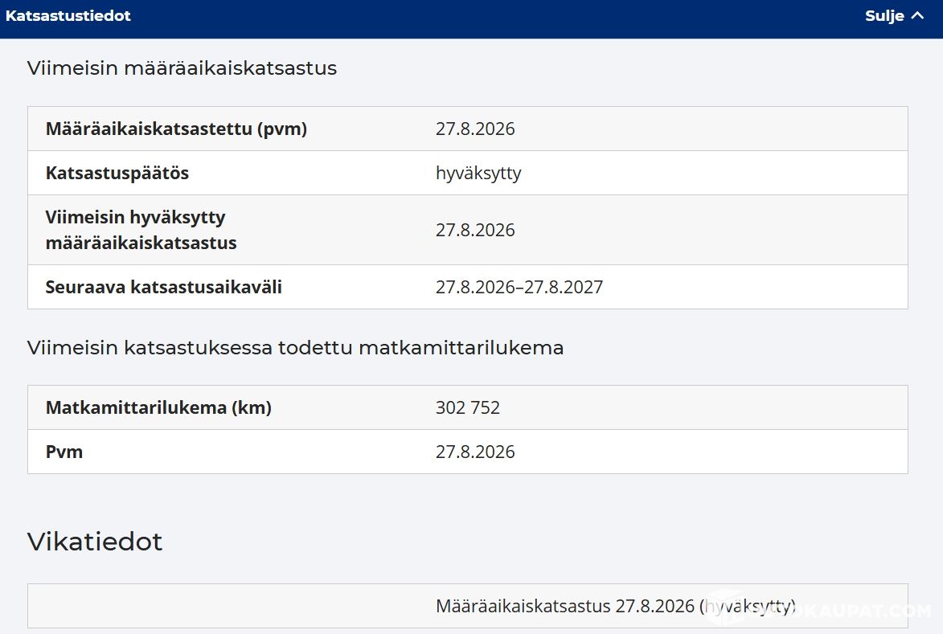Screen dimensions: 943x634
Task: Select date range 27.8.2026–27.8.2027 value
Action: [x=519, y=287]
